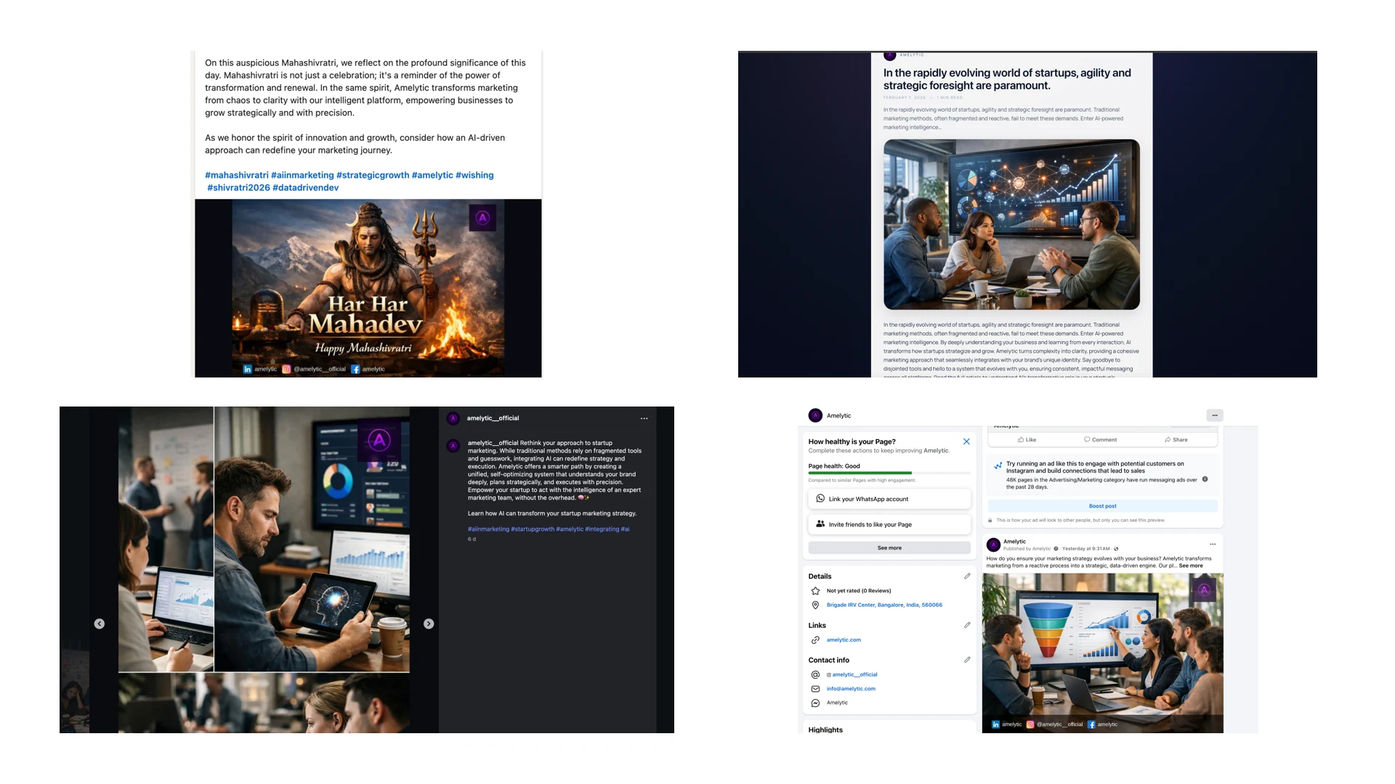Go to next Instagram carousel image

coord(429,624)
